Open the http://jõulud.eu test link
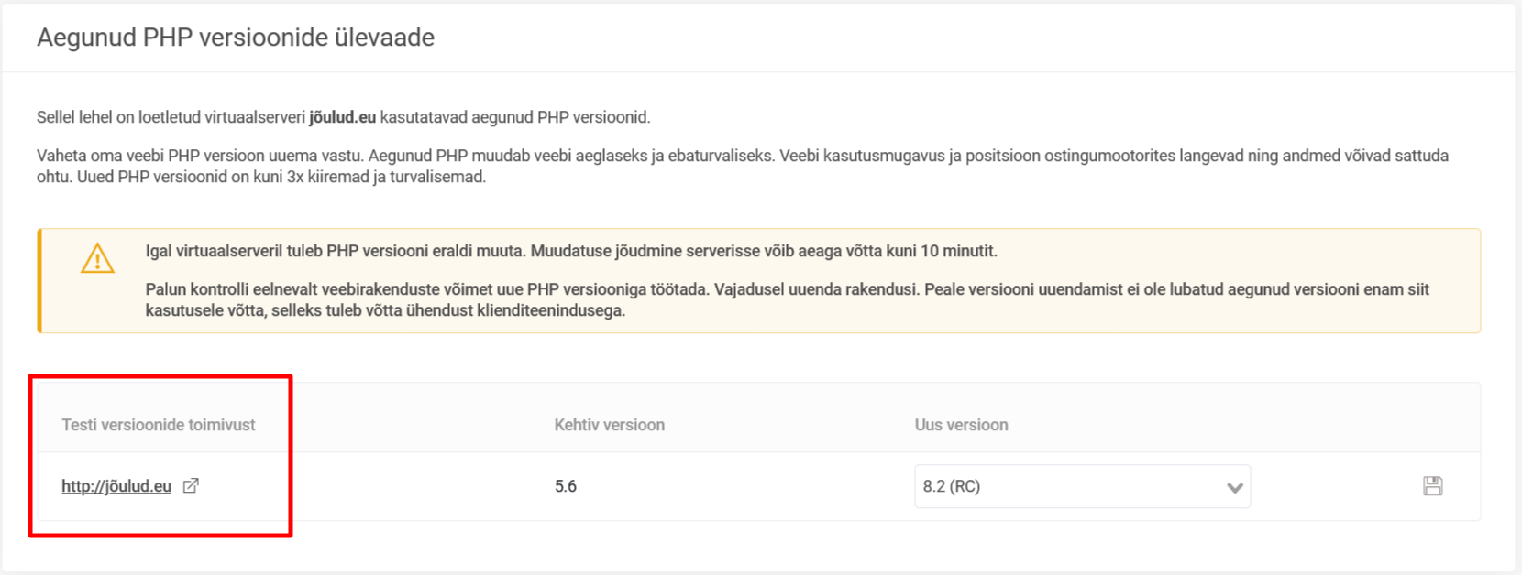Viewport: 1522px width, 575px height. tap(116, 486)
